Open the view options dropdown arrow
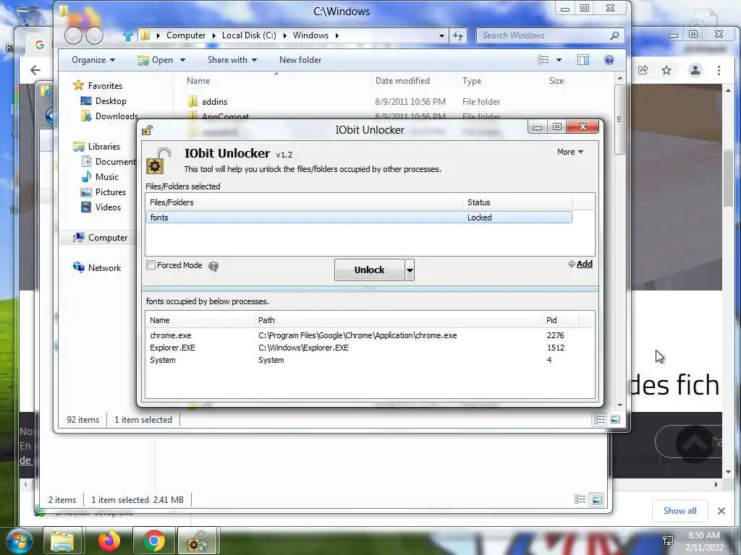 559,60
